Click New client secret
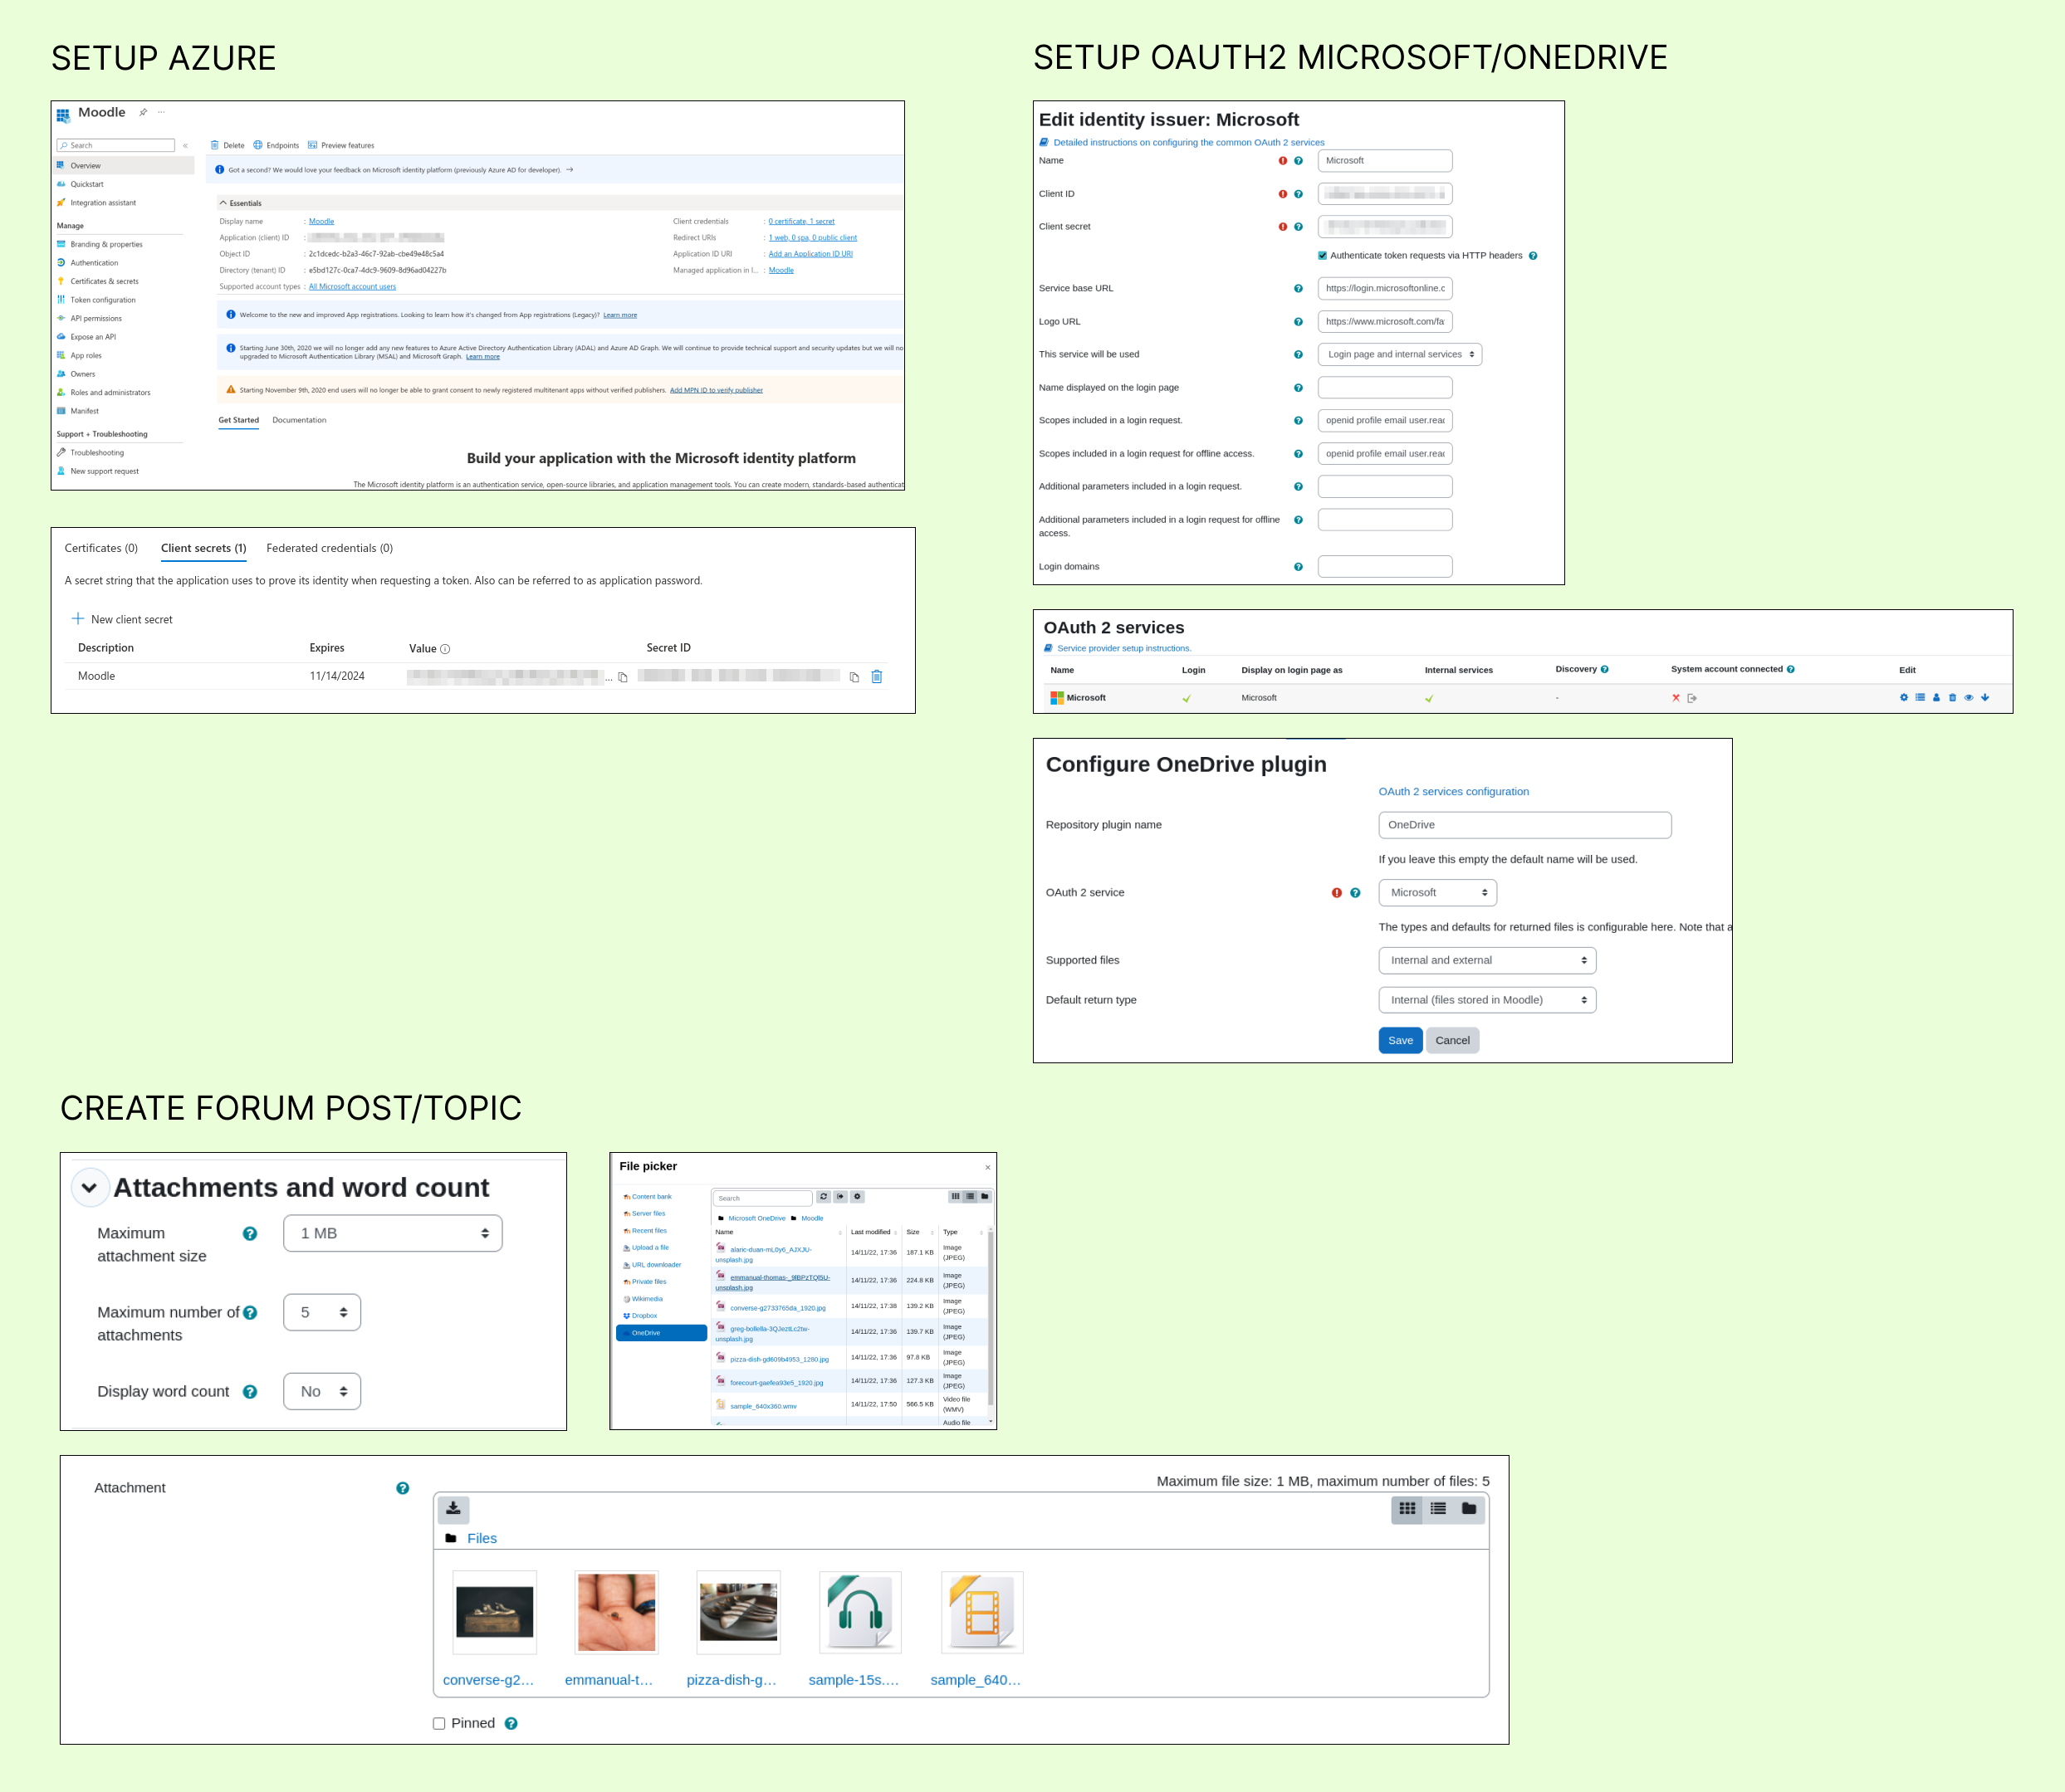The width and height of the screenshot is (2065, 1792). [x=122, y=619]
